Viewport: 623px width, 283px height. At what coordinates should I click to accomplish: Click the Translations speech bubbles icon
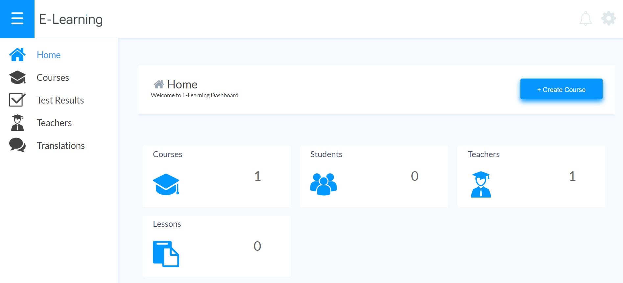coord(17,145)
